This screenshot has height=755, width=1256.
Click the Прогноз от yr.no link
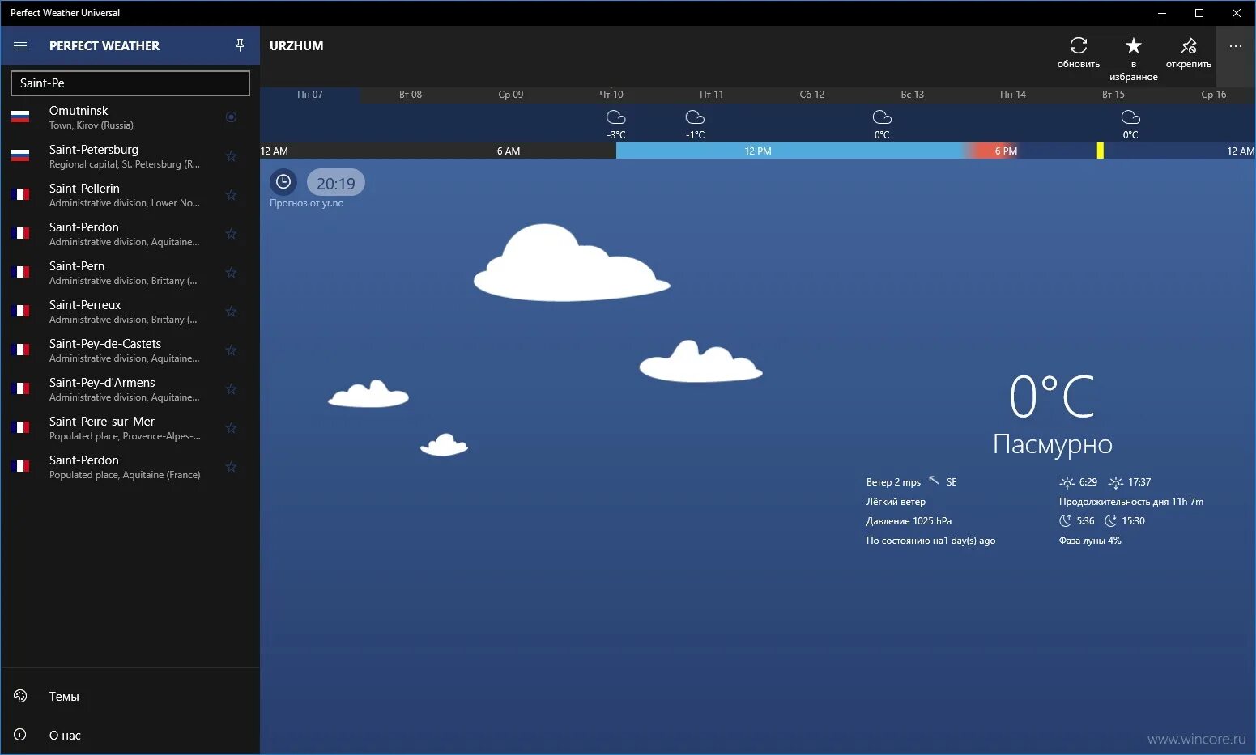(x=306, y=203)
